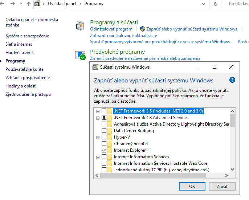Viewport: 249px width, 200px height.
Task: Cancel with Zrušiť button
Action: [x=222, y=186]
